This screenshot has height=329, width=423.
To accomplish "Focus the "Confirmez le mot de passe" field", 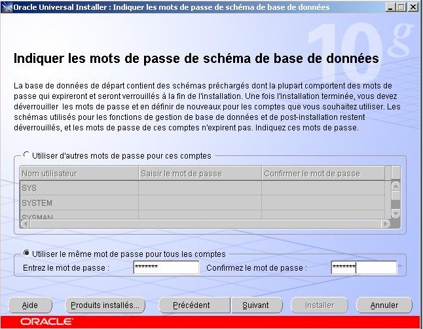I will click(363, 267).
